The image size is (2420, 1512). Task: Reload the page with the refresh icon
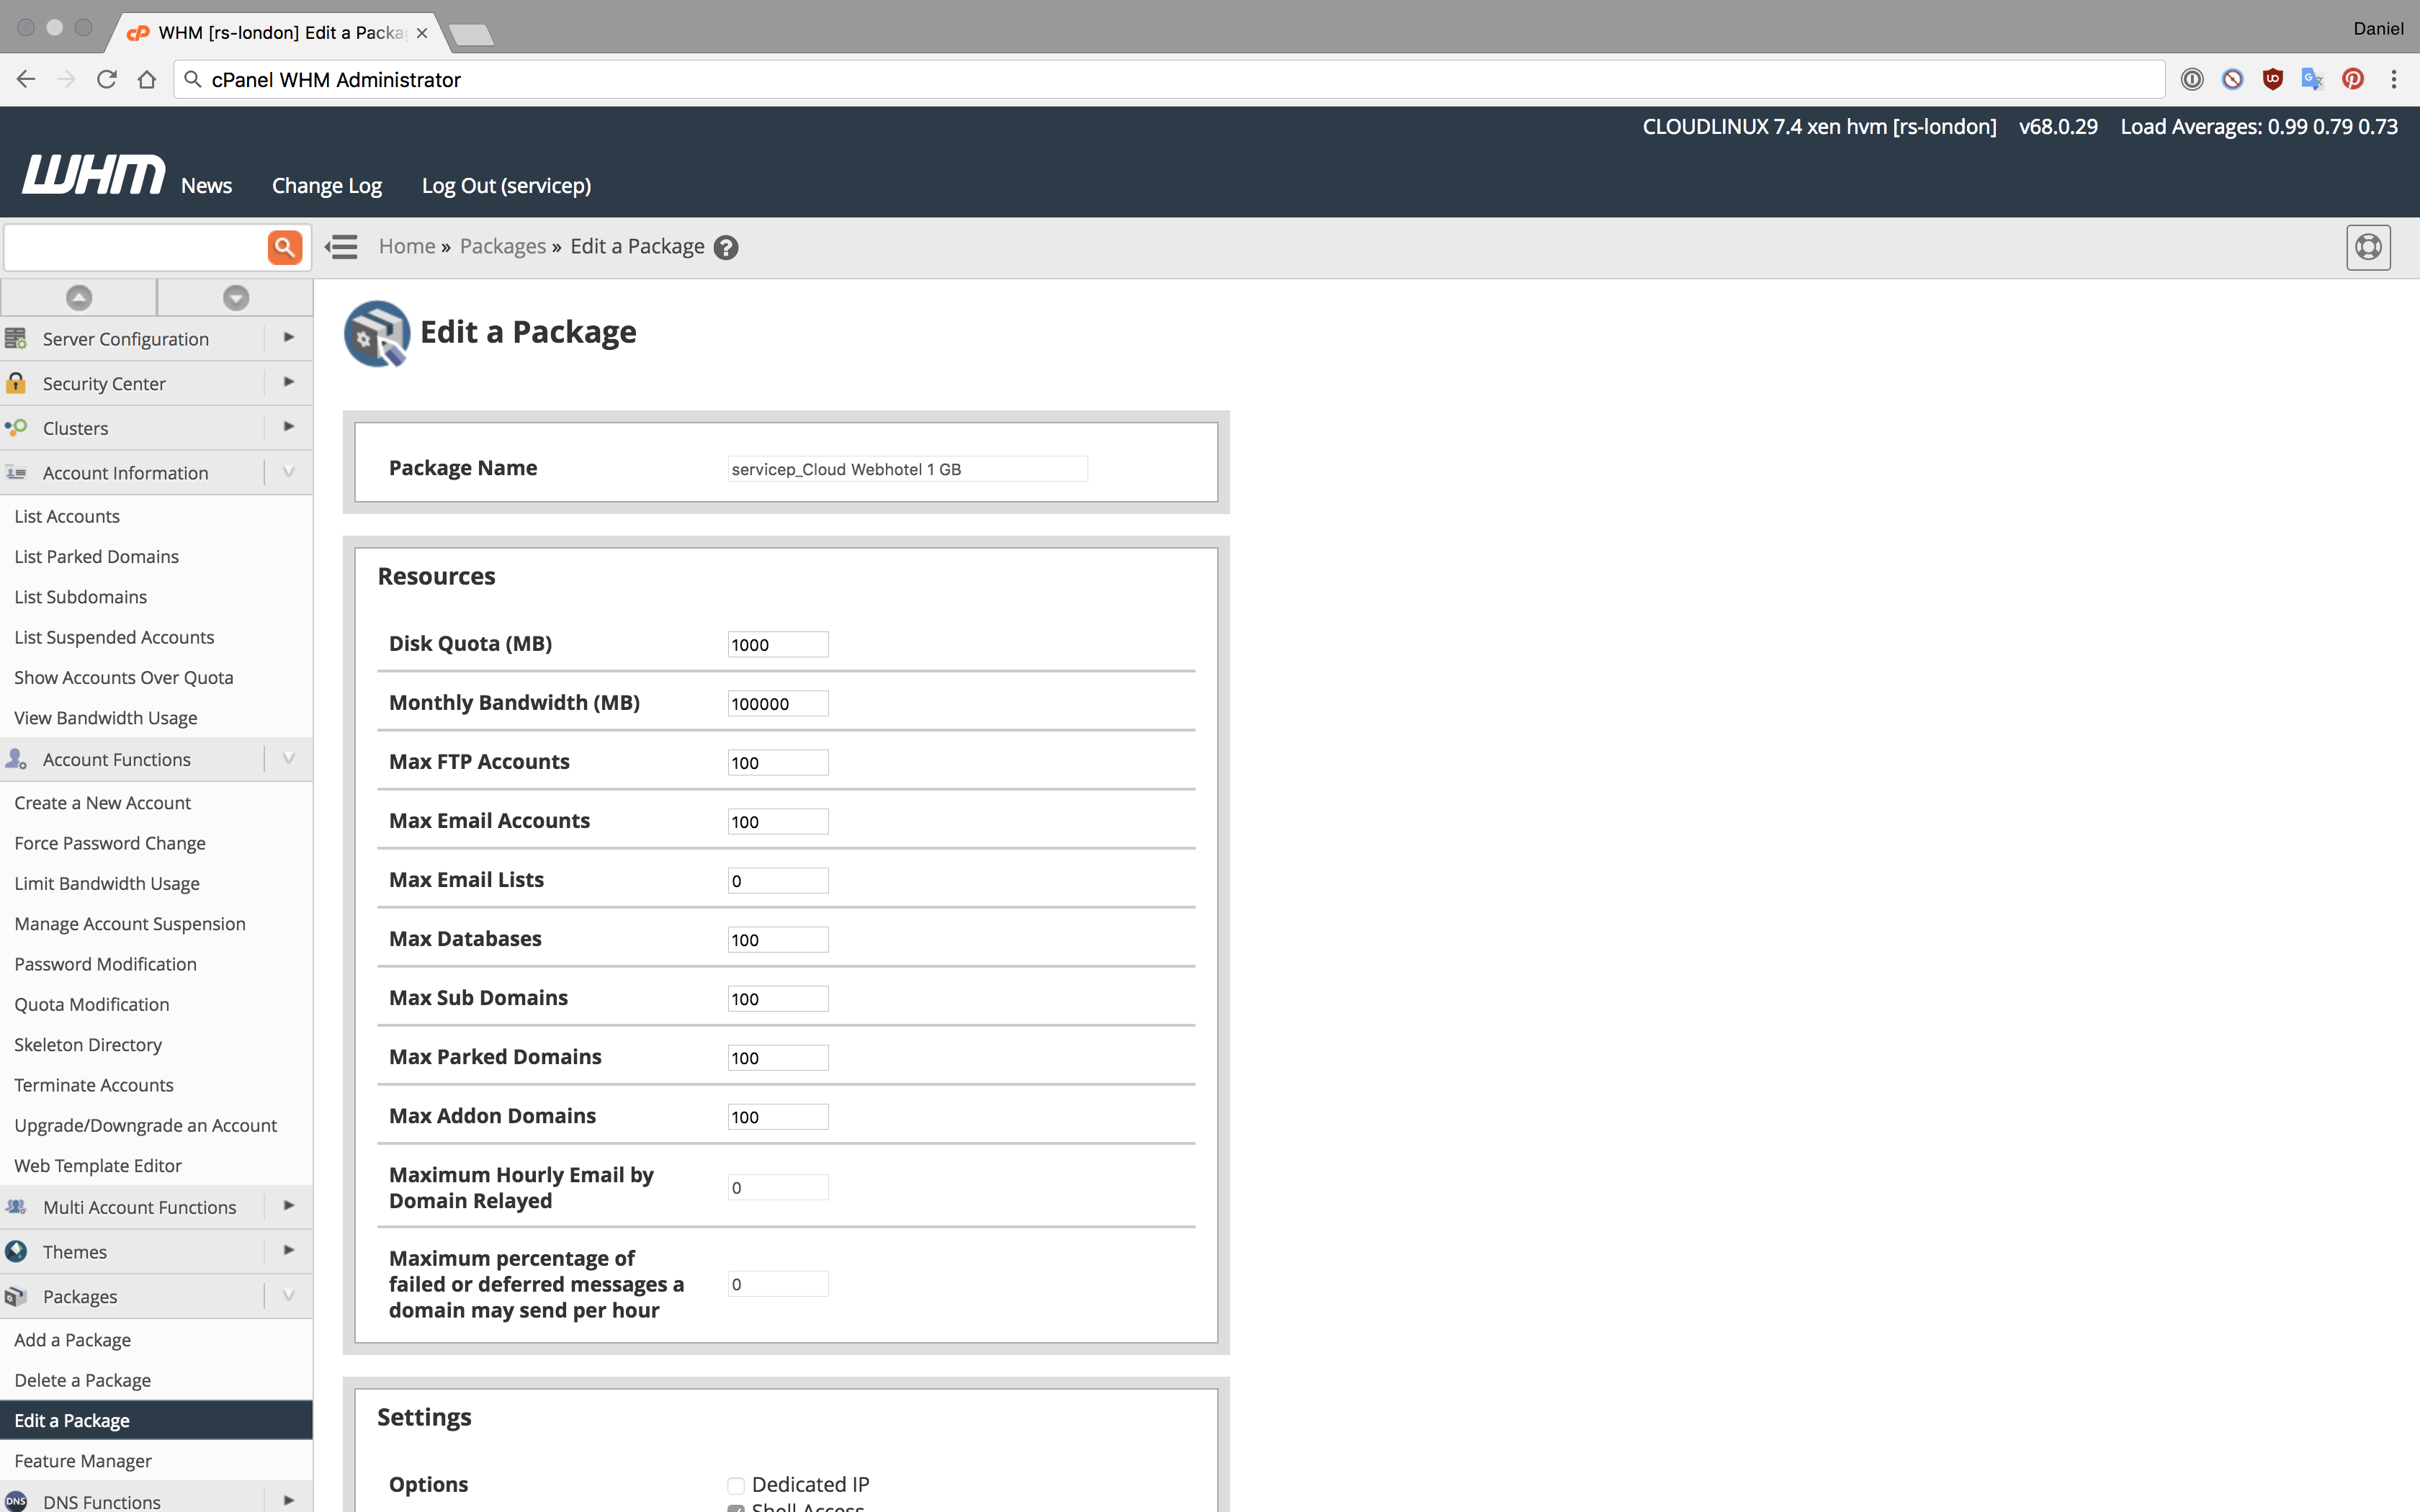106,79
